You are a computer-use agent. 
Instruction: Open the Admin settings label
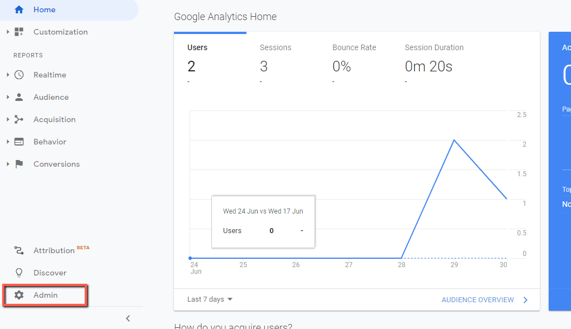(46, 295)
